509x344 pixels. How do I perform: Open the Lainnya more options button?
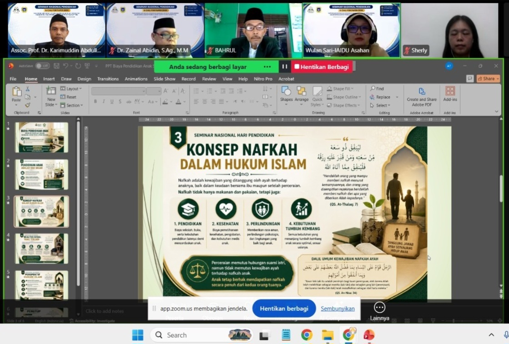coord(379,311)
